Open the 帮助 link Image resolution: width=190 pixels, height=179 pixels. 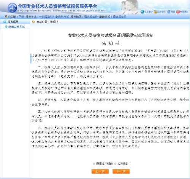pyautogui.click(x=173, y=12)
